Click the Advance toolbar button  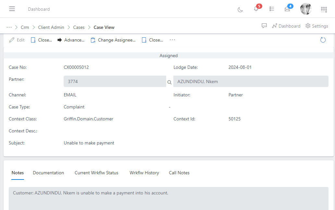coord(71,40)
